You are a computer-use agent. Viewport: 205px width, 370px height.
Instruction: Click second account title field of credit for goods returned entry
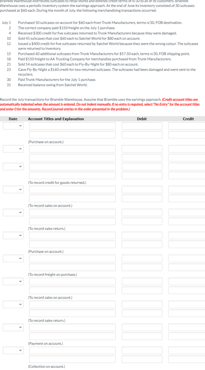[x=72, y=175]
